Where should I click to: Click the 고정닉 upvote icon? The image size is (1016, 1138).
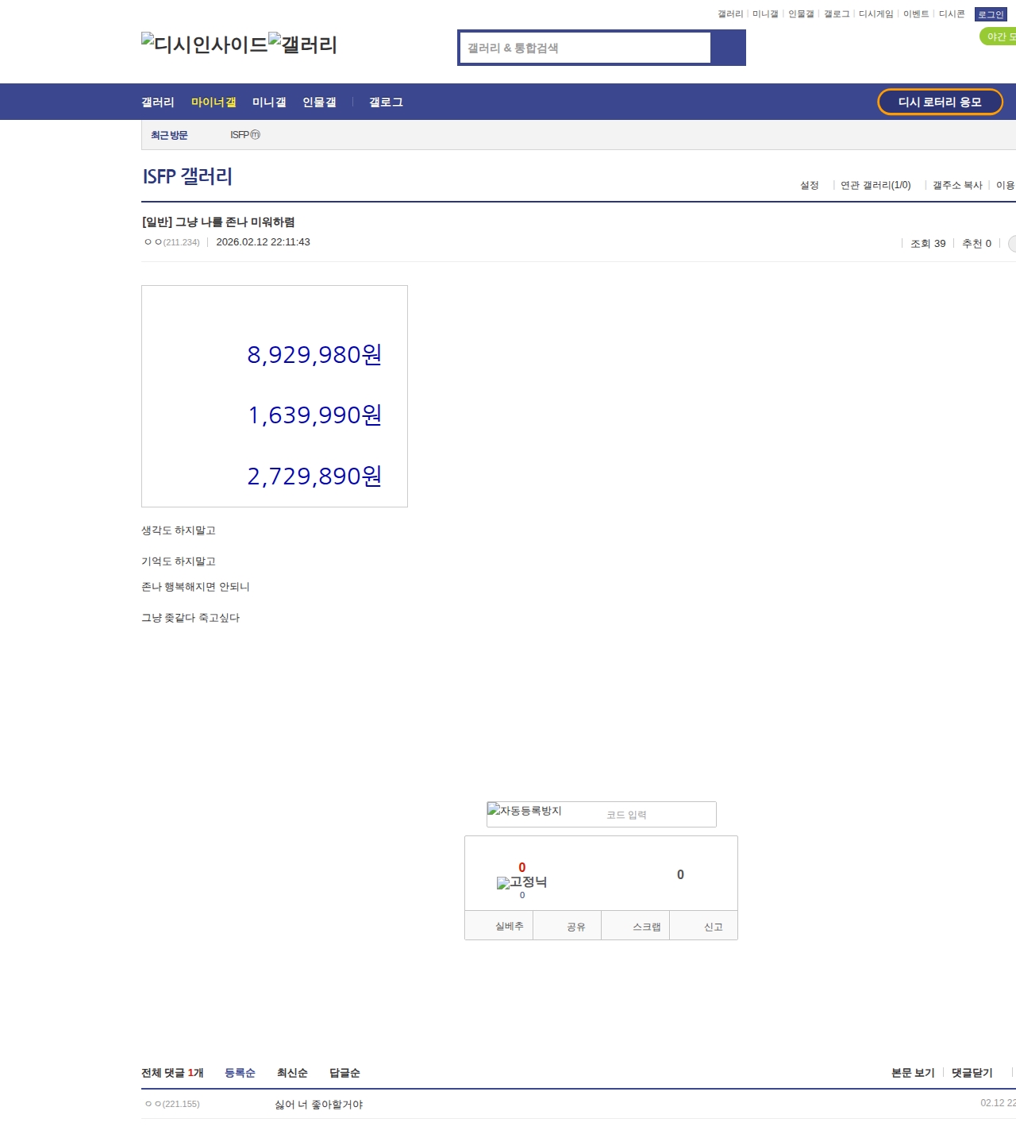click(521, 882)
